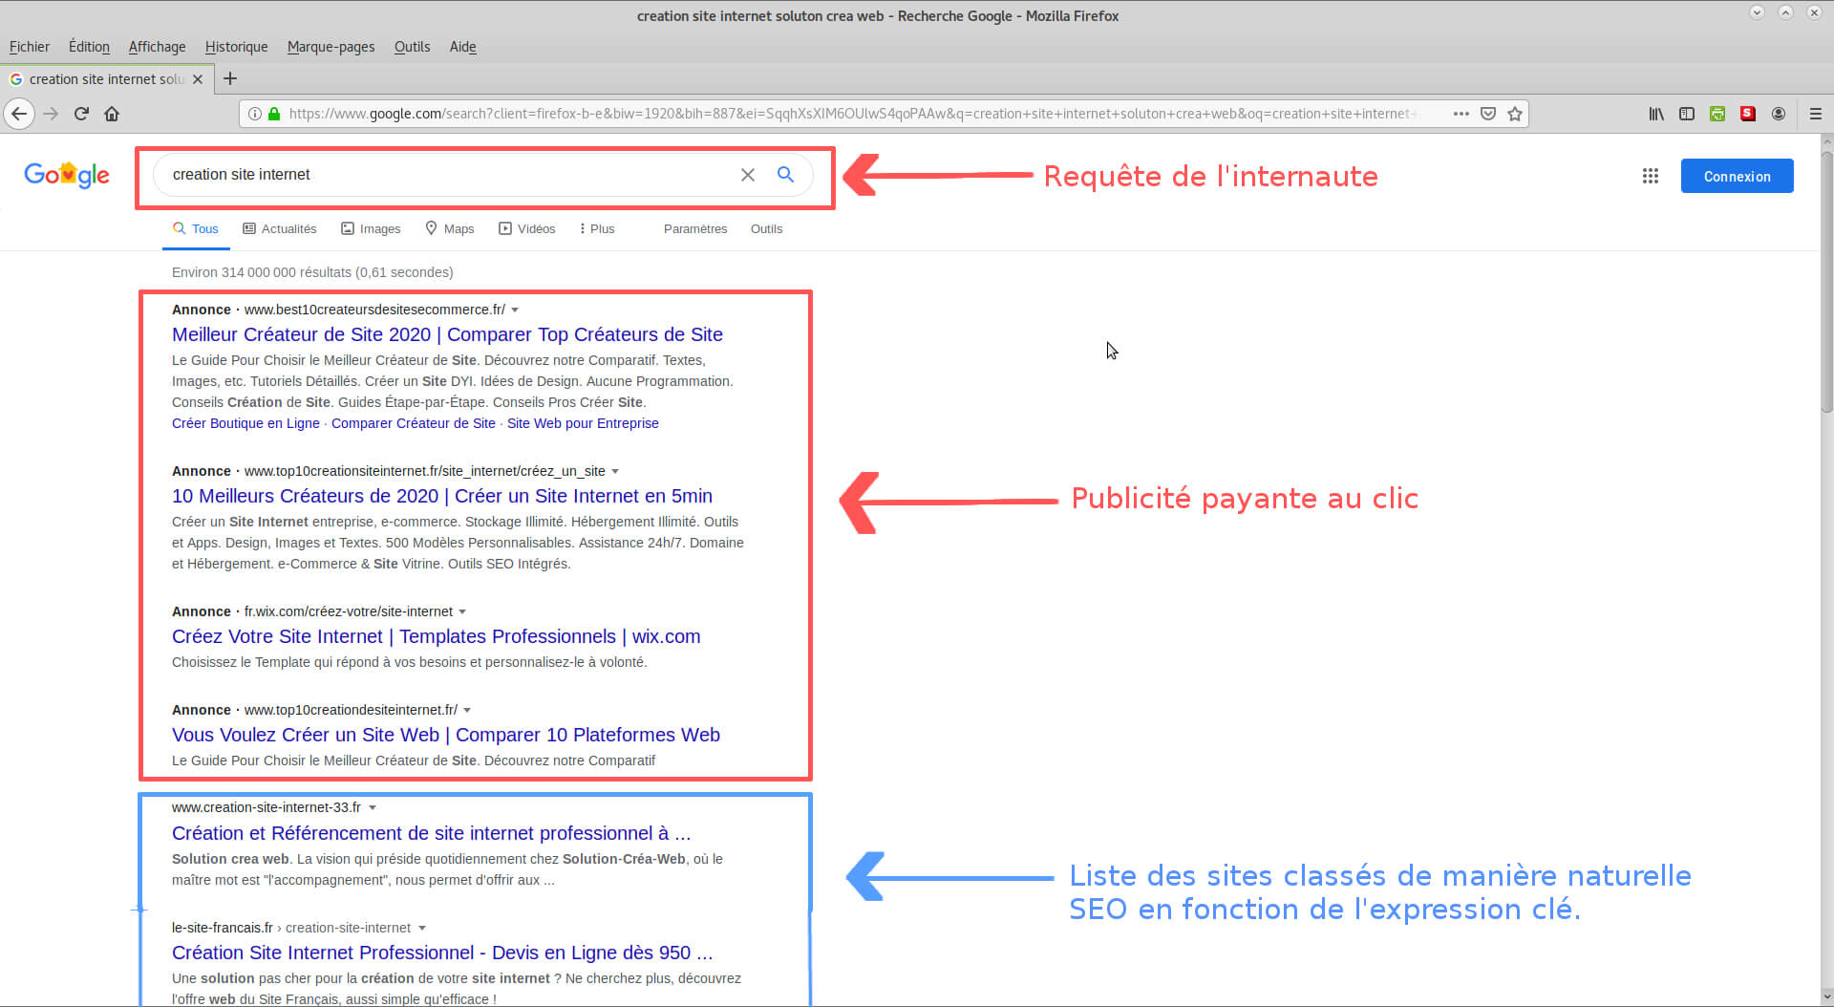Screen dimensions: 1834x1007
Task: Switch to the Maps tab
Action: click(450, 229)
